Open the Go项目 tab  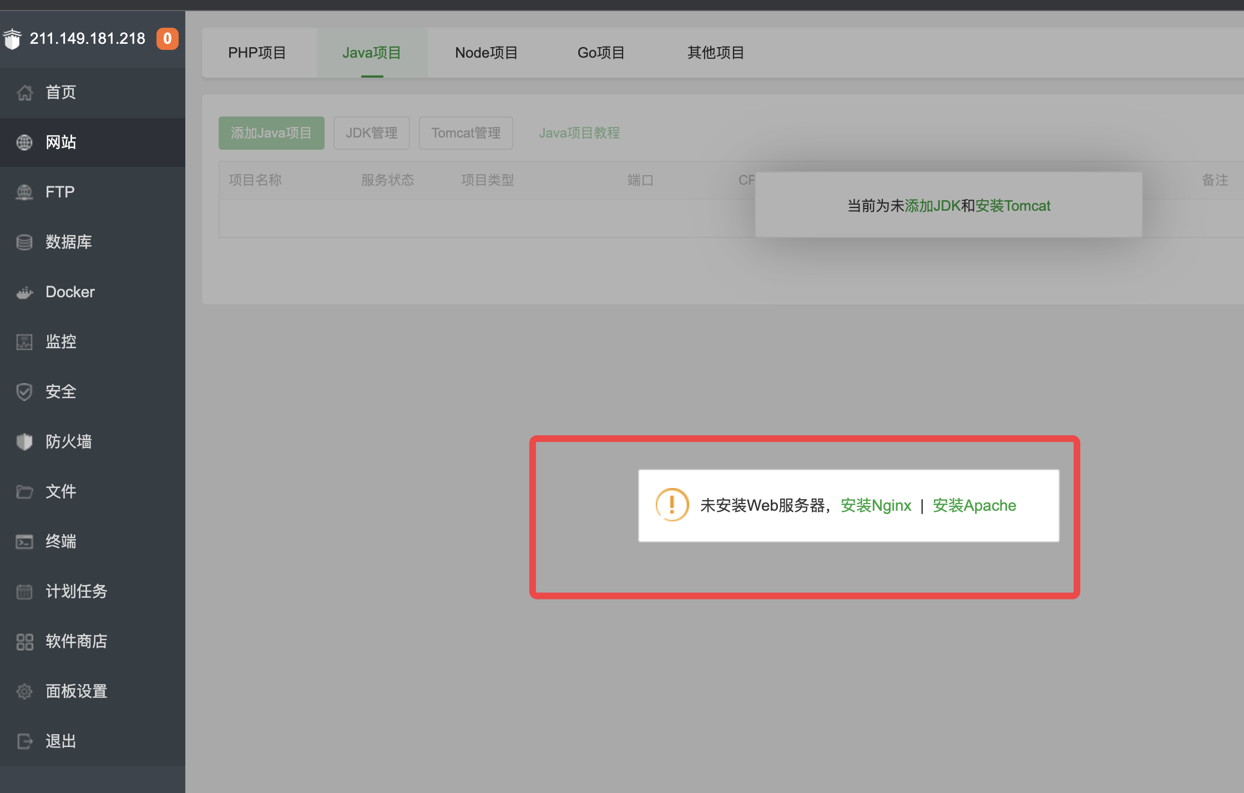click(x=601, y=53)
